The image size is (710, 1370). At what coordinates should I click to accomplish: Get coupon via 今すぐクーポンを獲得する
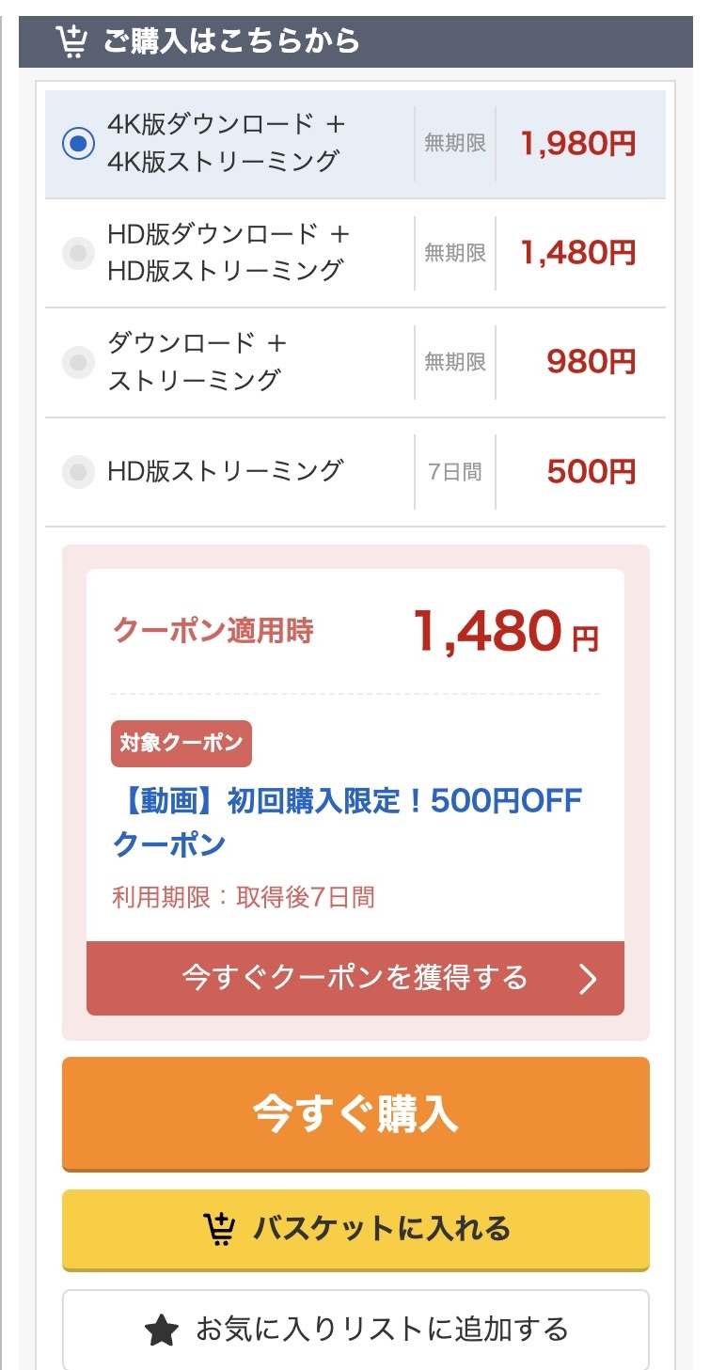pos(355,978)
